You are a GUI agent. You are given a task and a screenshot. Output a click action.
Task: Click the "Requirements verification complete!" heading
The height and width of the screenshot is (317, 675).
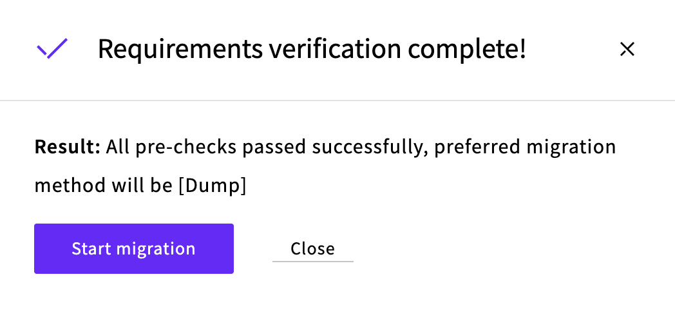point(312,49)
